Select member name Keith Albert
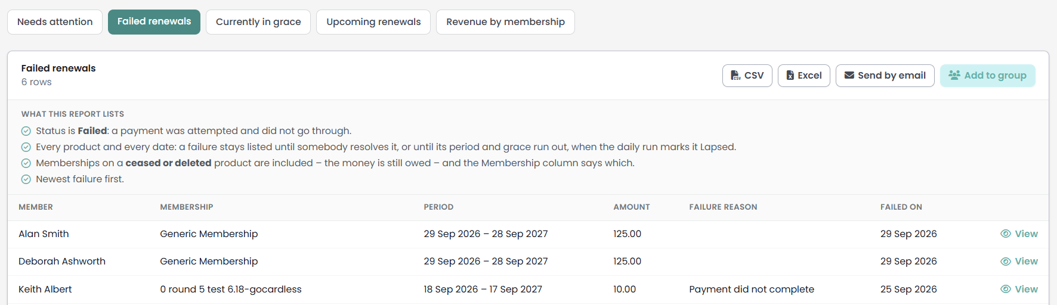This screenshot has width=1057, height=305. click(x=45, y=290)
